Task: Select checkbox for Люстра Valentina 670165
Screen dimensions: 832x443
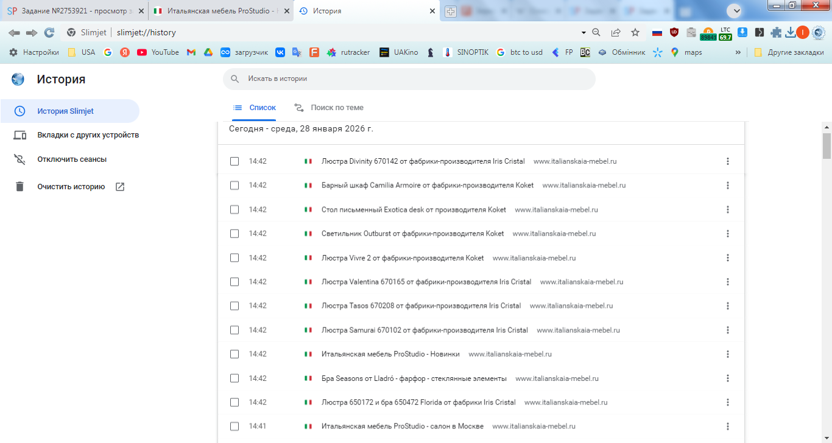Action: coord(234,282)
